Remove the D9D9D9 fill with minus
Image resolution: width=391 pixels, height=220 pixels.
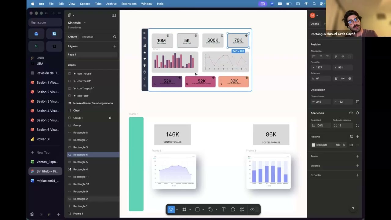coord(357,145)
